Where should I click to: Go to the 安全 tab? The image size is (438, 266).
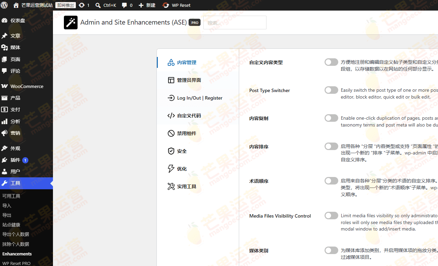(x=198, y=151)
